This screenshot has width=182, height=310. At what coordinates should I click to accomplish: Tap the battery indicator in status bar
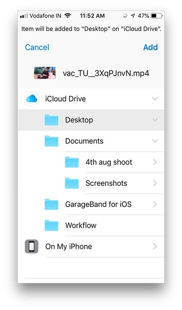[157, 15]
